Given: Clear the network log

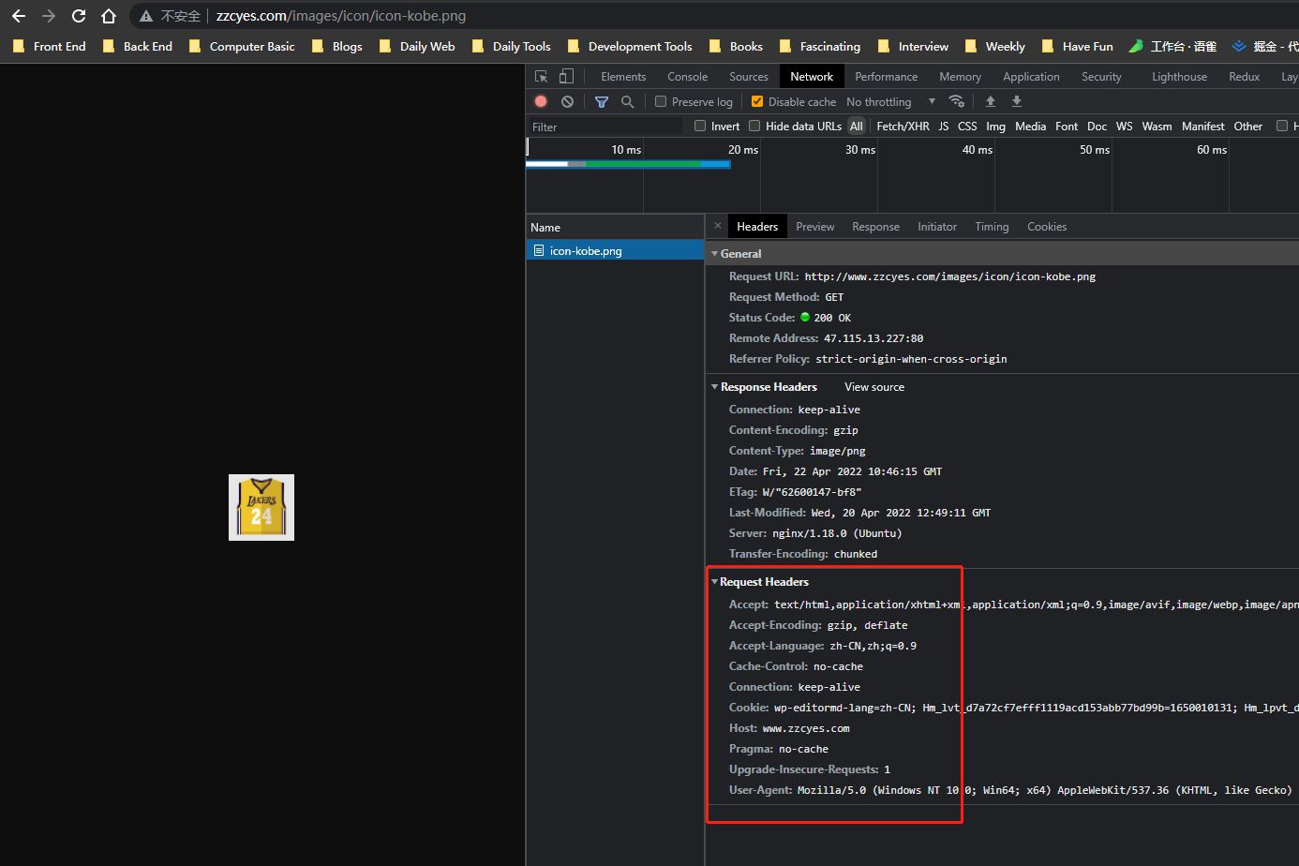Looking at the screenshot, I should click(567, 101).
